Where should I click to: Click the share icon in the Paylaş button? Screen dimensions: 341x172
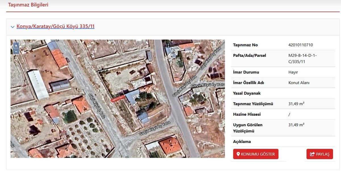(x=312, y=154)
